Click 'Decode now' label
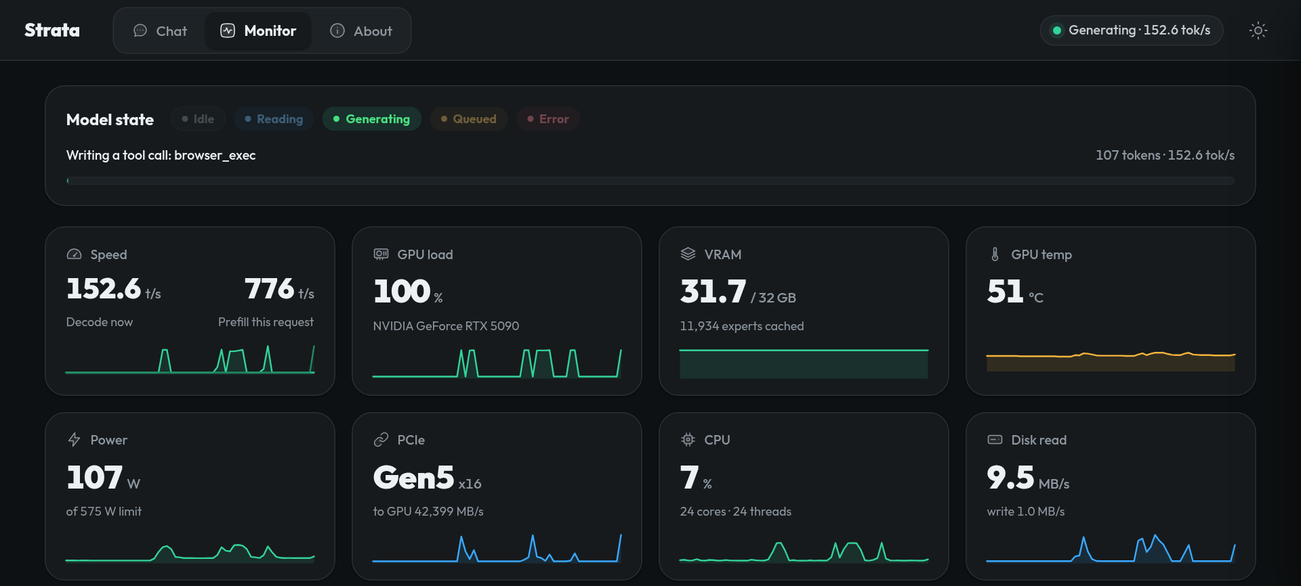 [x=100, y=322]
